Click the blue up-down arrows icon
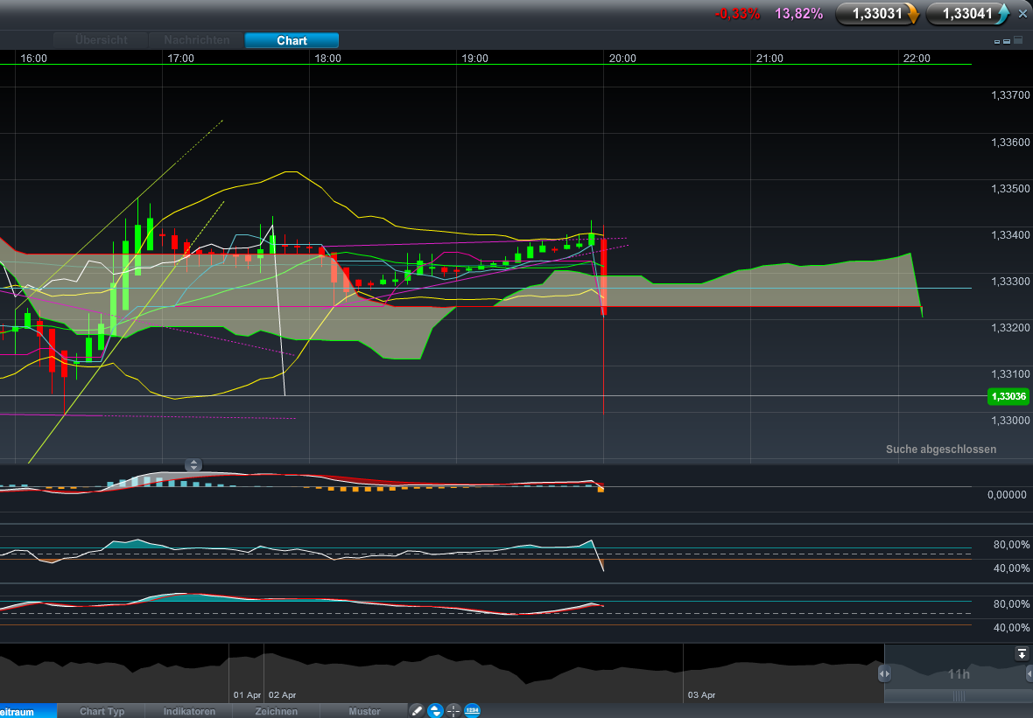The image size is (1033, 718). tap(435, 711)
